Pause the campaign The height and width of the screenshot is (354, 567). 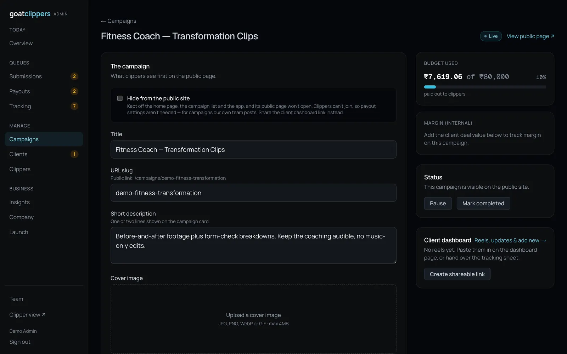coord(438,203)
